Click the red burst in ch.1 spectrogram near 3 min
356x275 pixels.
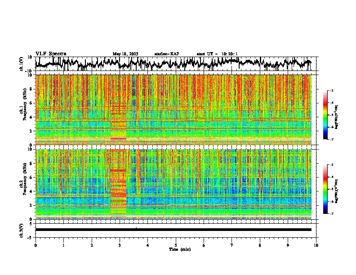pos(118,123)
